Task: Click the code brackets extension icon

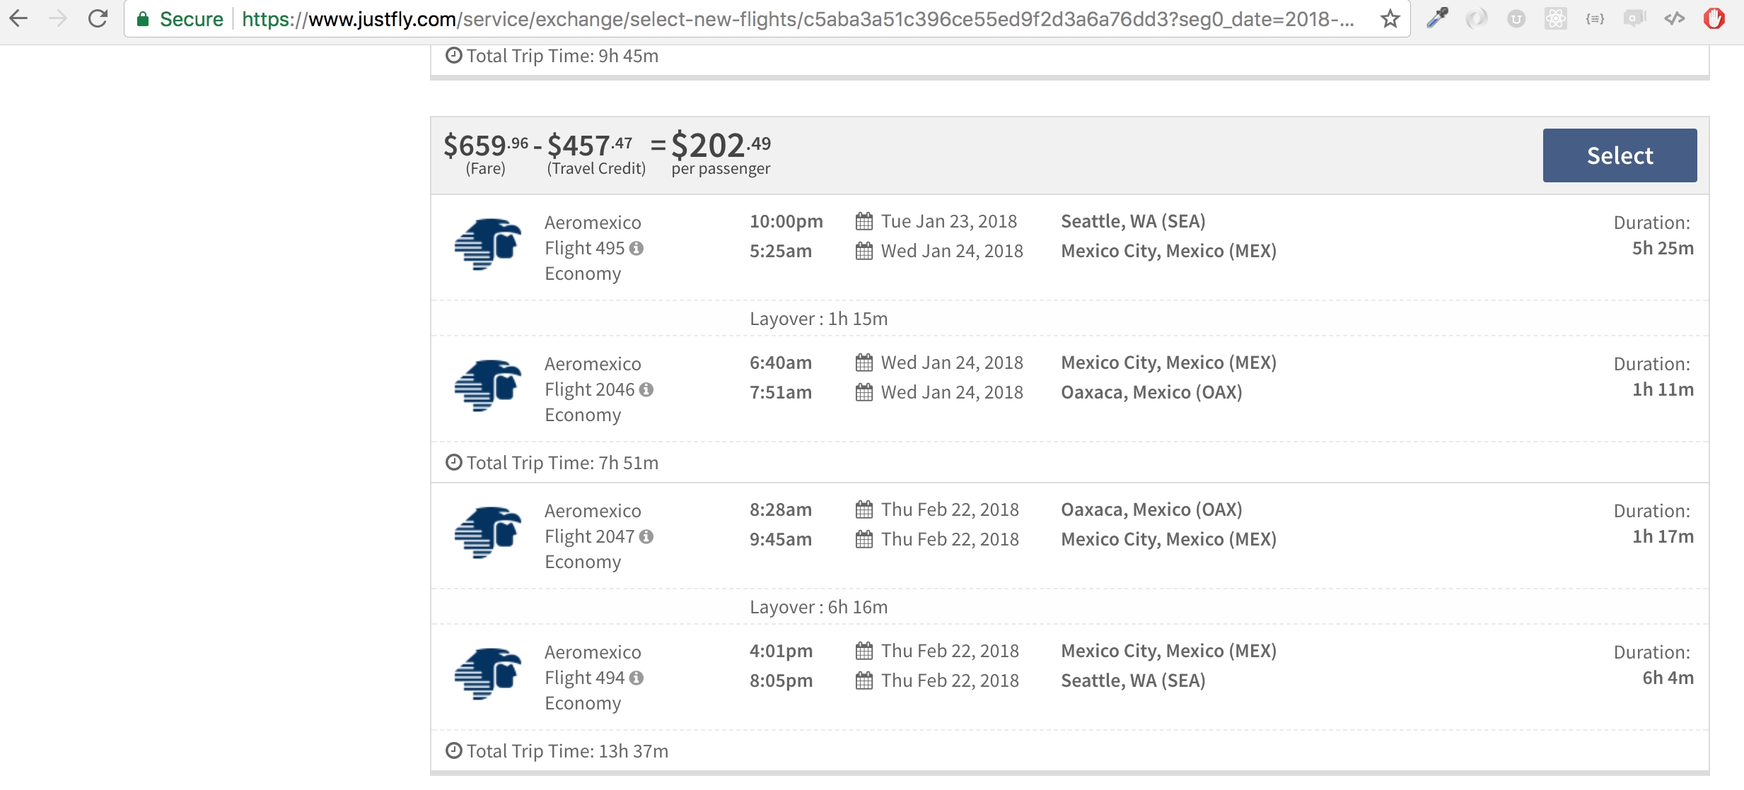Action: tap(1675, 18)
